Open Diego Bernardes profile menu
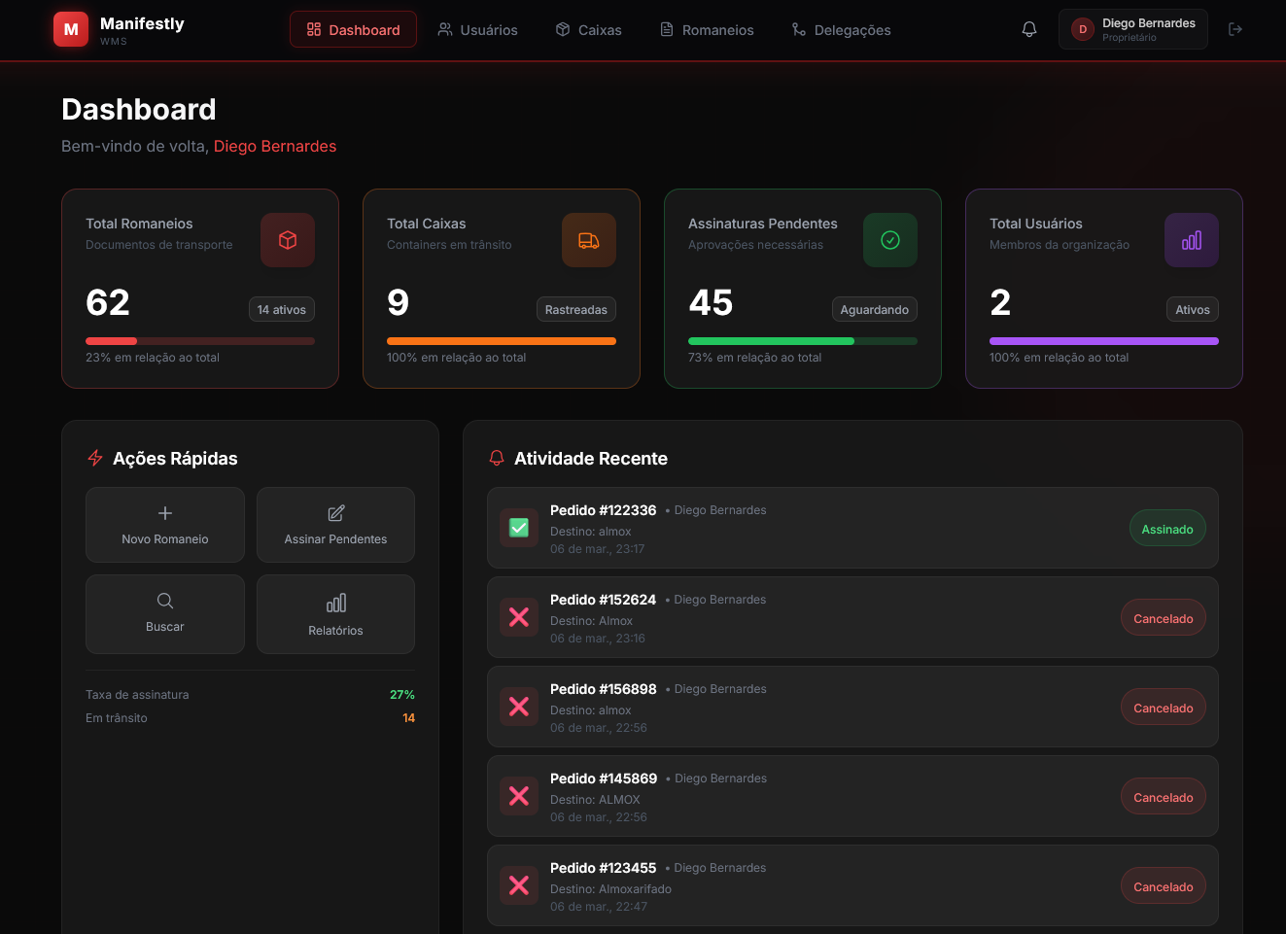 click(x=1133, y=29)
